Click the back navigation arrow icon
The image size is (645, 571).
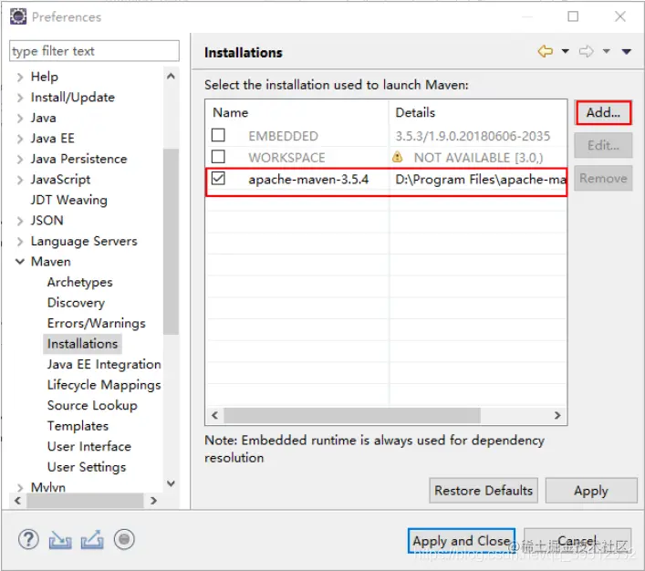(x=545, y=51)
